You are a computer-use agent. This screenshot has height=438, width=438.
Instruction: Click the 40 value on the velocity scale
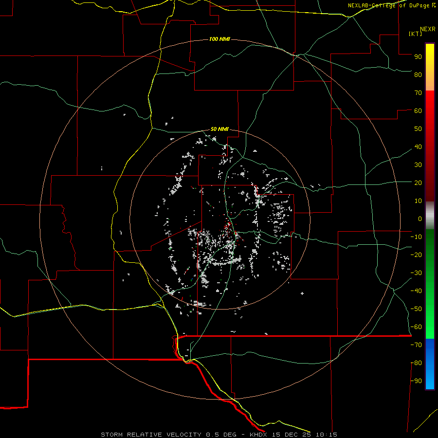[418, 146]
